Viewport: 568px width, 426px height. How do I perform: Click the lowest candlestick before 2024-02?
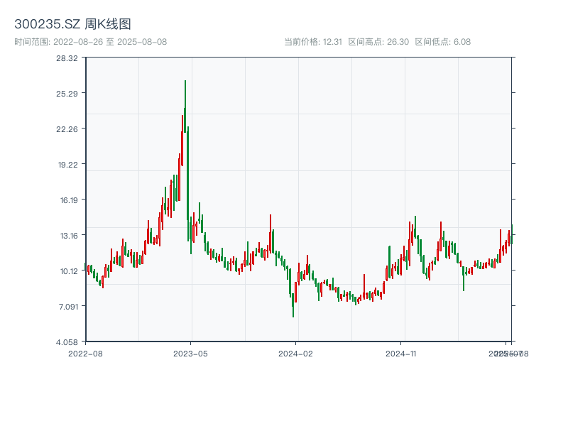[293, 305]
